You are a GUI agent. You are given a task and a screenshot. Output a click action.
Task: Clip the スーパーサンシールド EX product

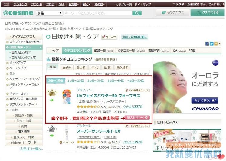coord(137,126)
